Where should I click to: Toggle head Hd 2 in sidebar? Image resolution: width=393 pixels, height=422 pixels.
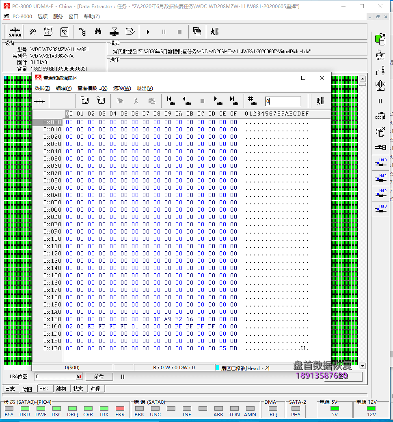pyautogui.click(x=380, y=193)
